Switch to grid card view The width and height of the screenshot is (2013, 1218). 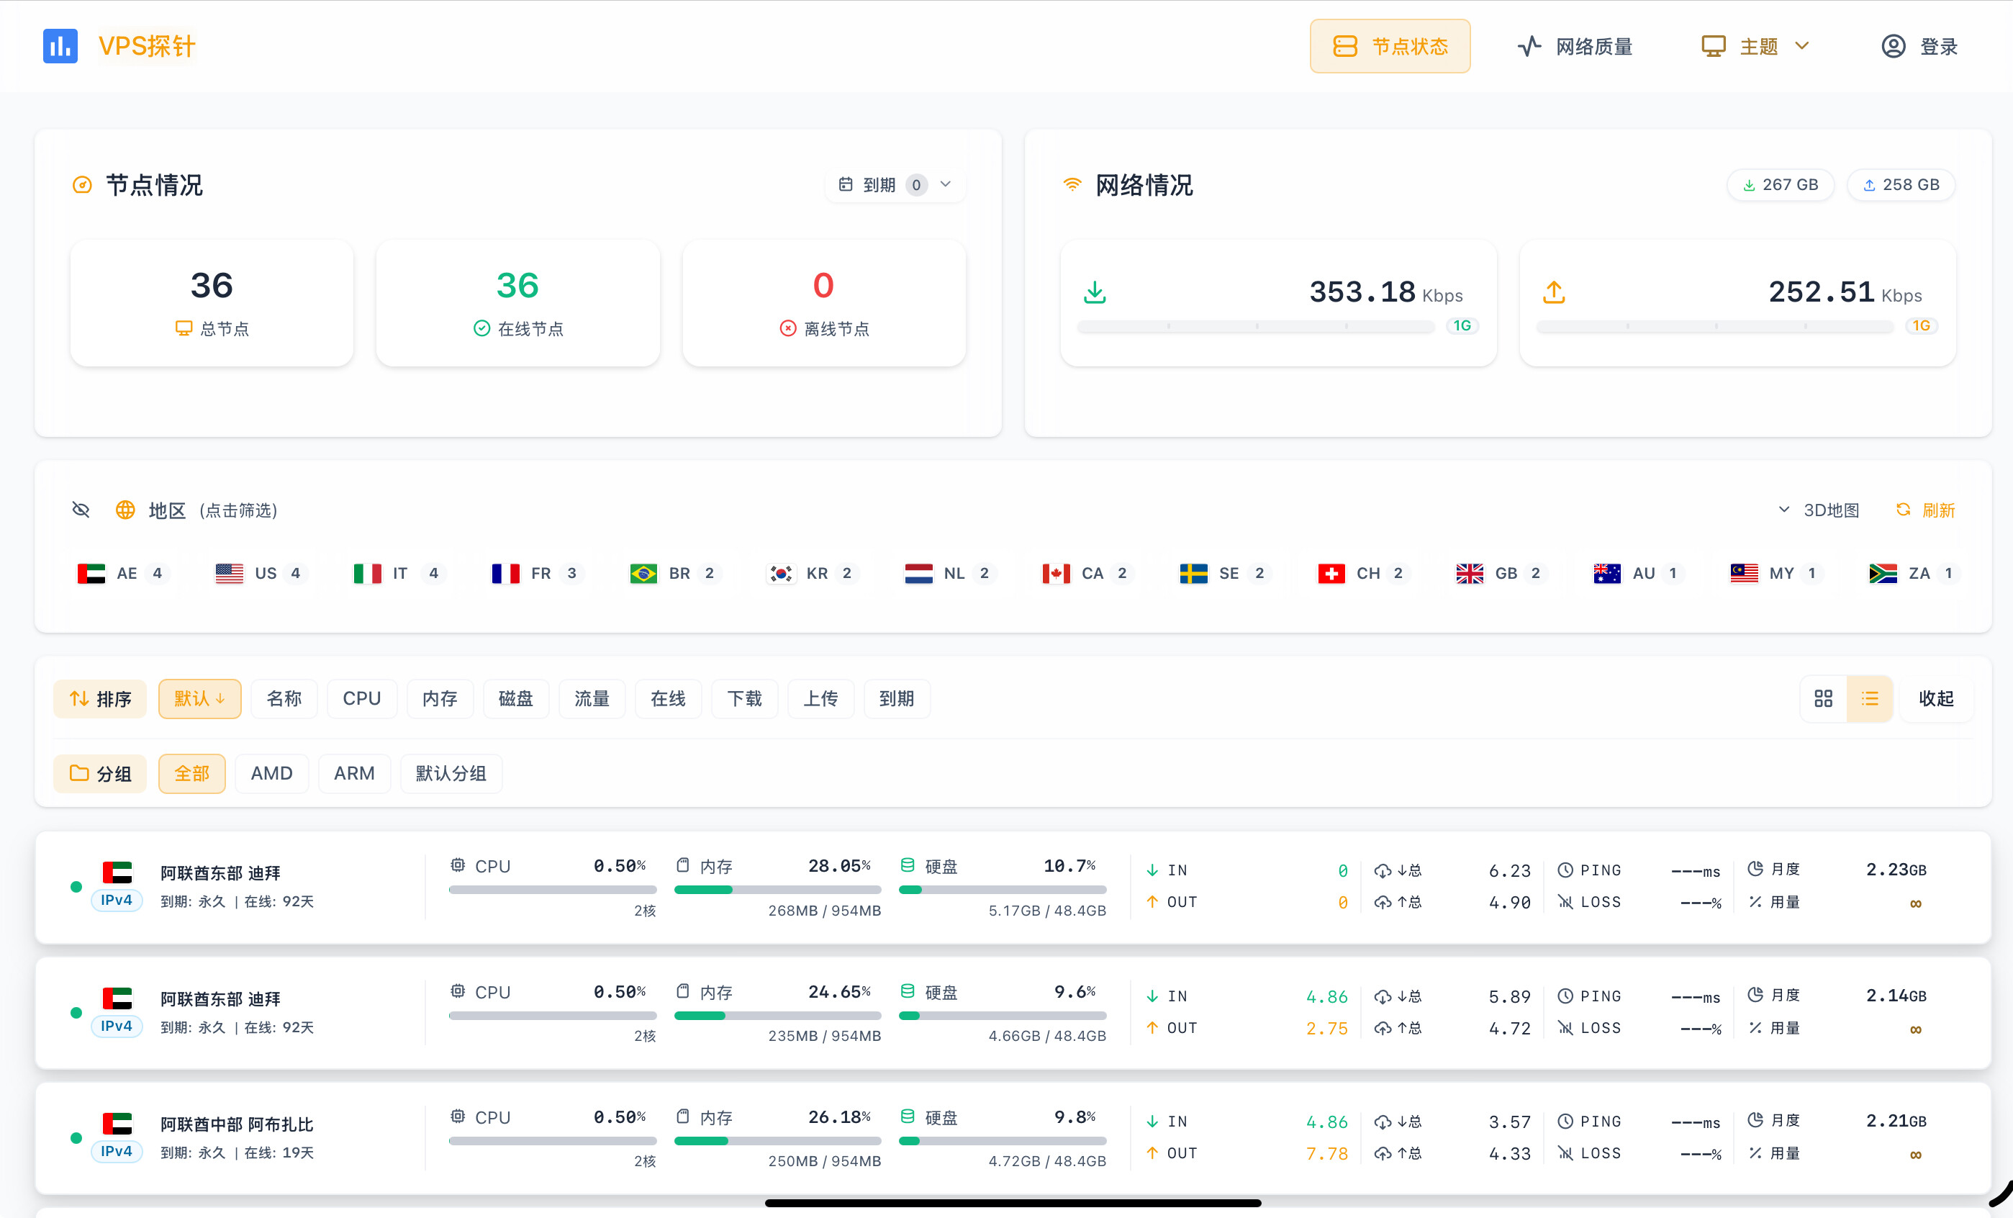point(1824,698)
